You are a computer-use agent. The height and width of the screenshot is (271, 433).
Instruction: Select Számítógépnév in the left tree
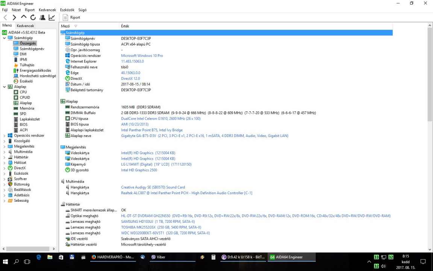(x=32, y=49)
